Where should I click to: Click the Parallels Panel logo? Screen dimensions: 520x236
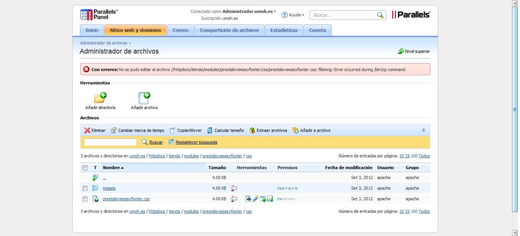(x=99, y=14)
